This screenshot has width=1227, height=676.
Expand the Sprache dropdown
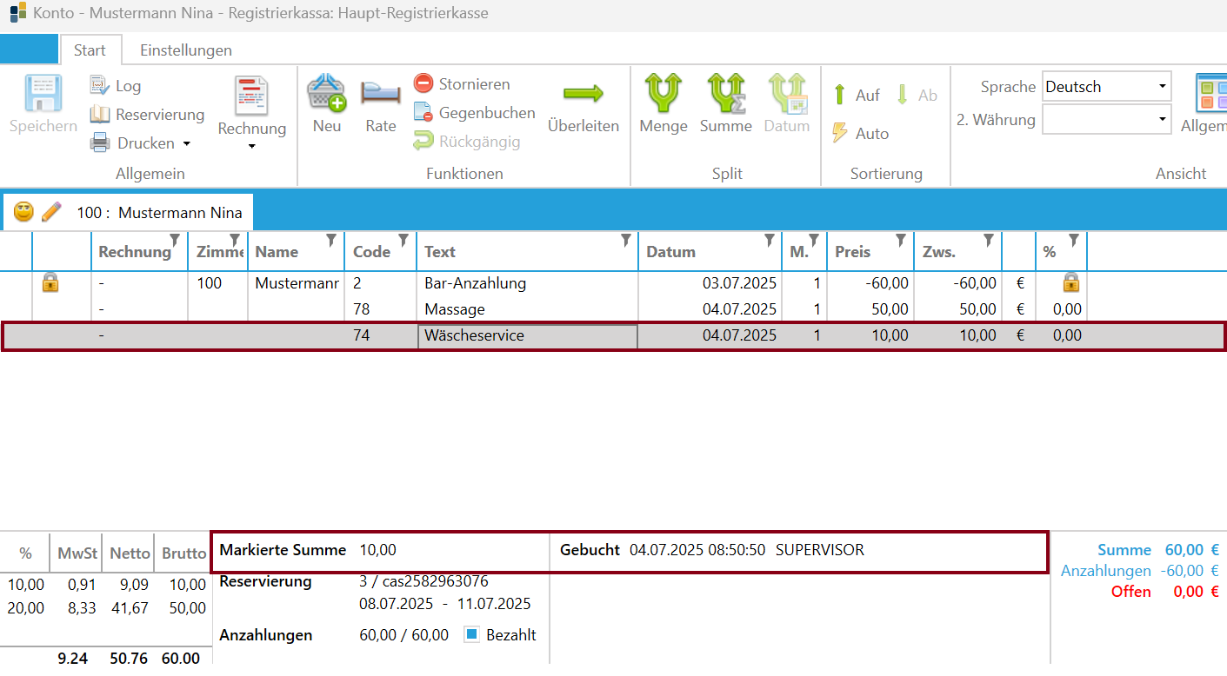tap(1163, 87)
